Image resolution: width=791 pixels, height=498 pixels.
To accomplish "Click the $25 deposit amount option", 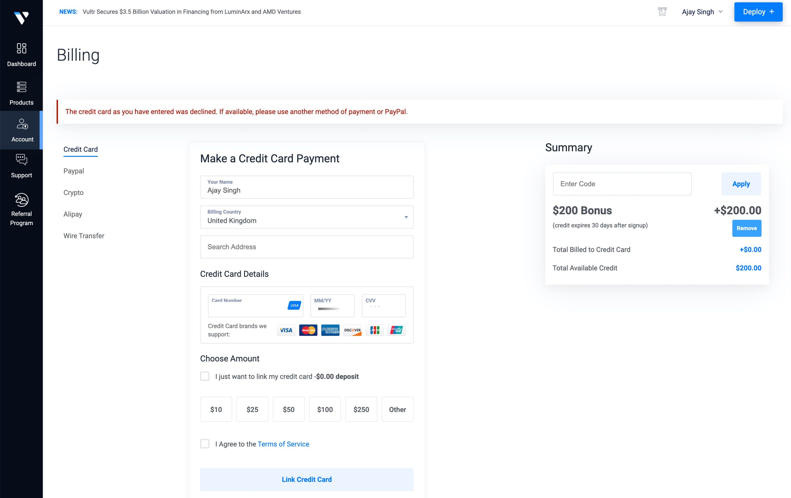I will pos(252,410).
